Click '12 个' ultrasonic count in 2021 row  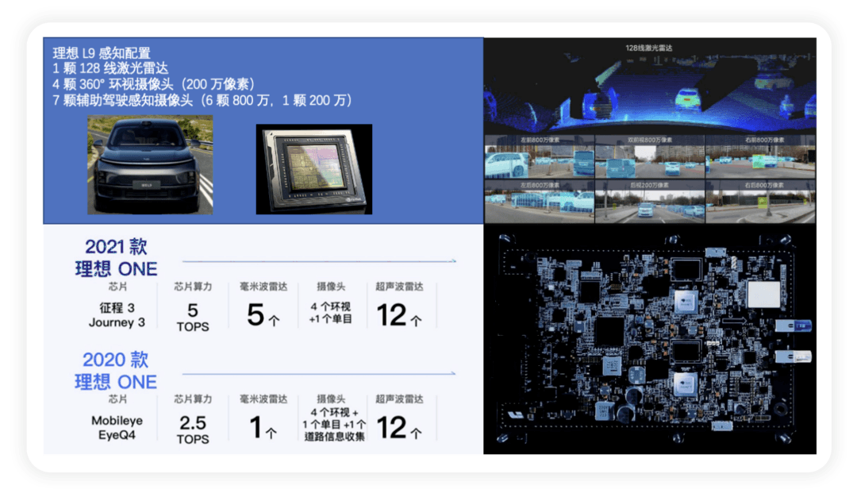click(x=399, y=315)
